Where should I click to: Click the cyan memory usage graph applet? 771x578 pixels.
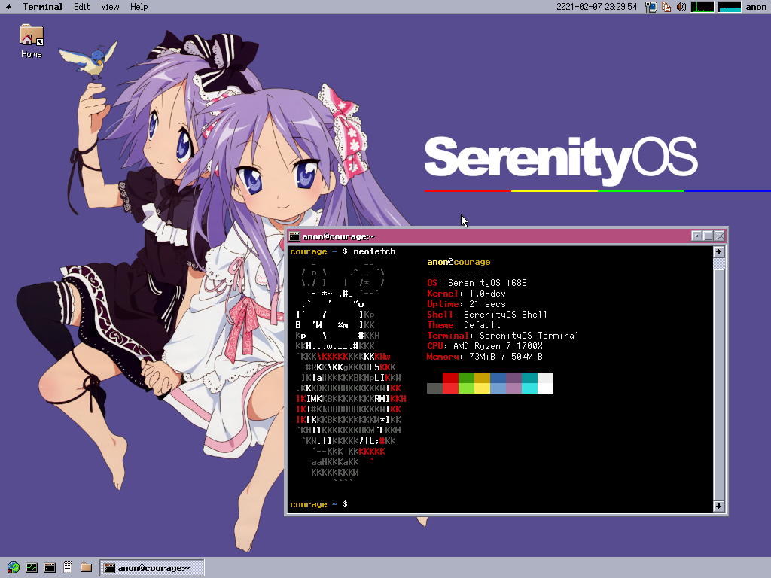[729, 7]
